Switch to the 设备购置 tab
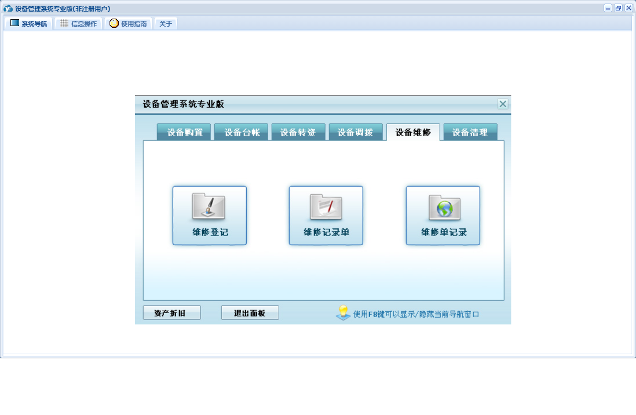636x415 pixels. tap(184, 132)
